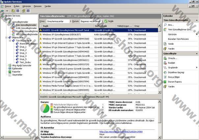
Task: Select the Grup_5 tree item
Action: pos(23,59)
